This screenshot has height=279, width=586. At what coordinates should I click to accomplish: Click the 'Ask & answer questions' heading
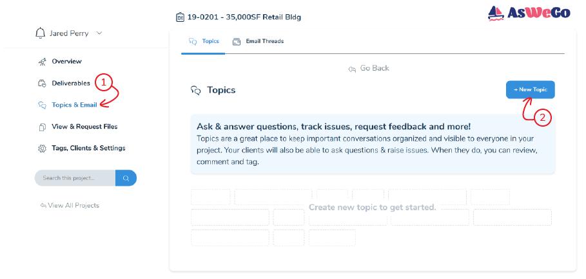coord(334,126)
